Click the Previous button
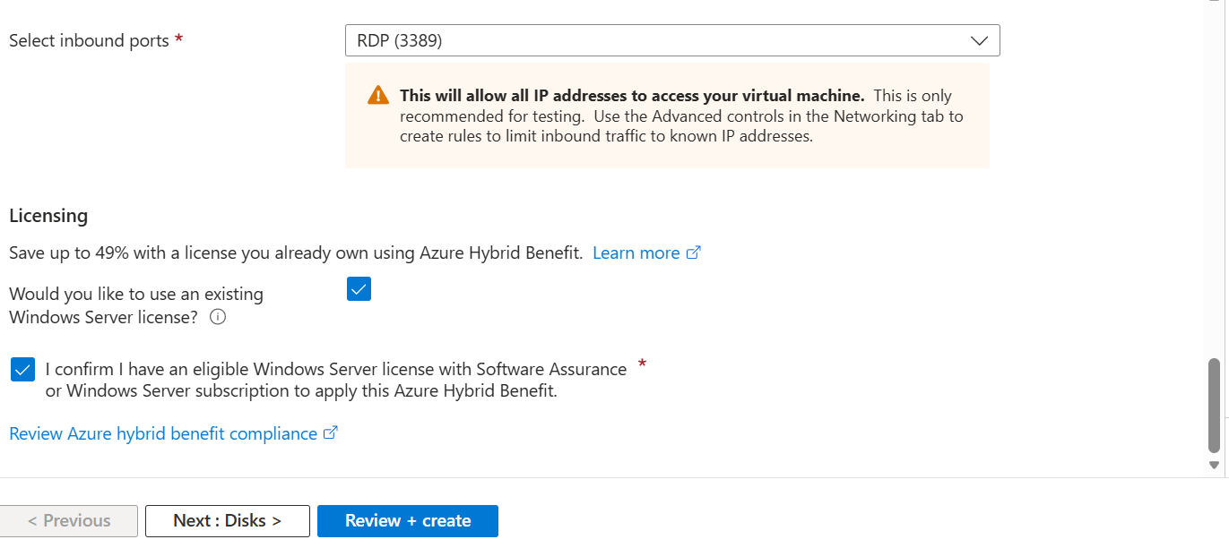The height and width of the screenshot is (548, 1229). coord(69,521)
